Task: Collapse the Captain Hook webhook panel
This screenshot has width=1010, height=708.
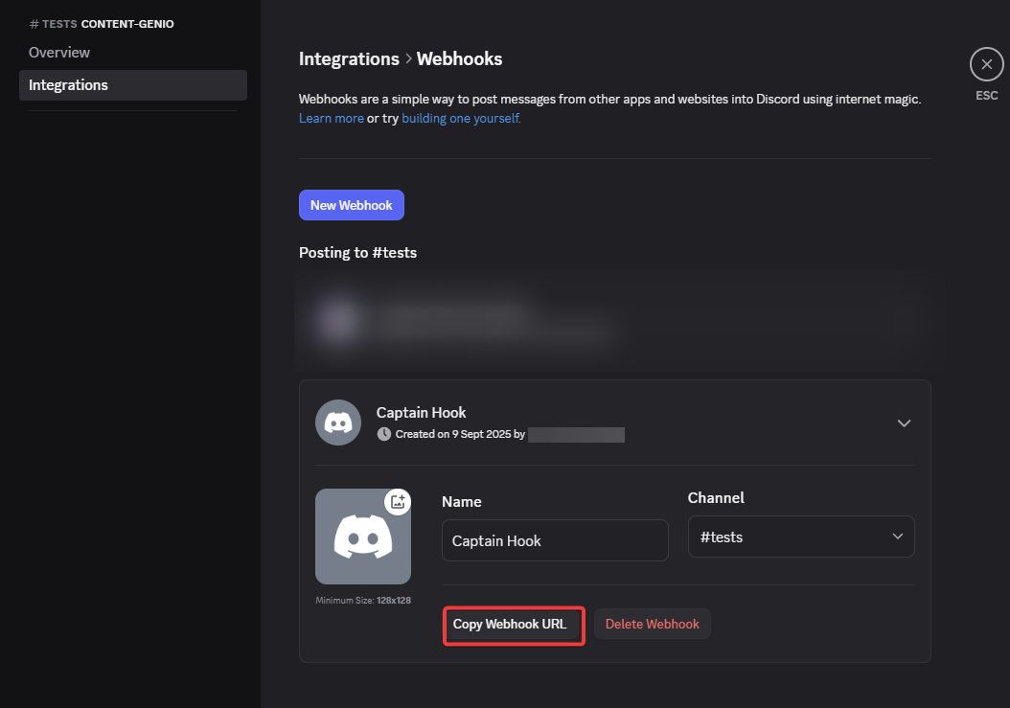Action: (903, 423)
